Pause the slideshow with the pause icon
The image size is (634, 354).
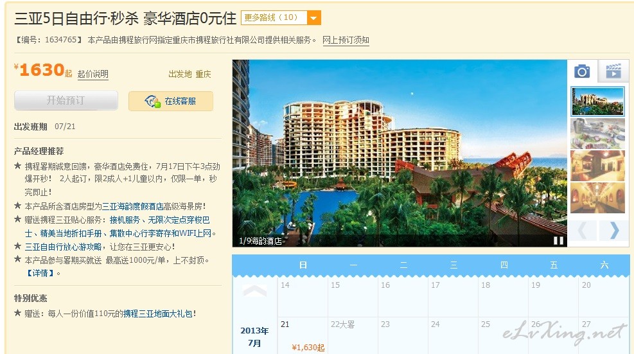(x=558, y=241)
